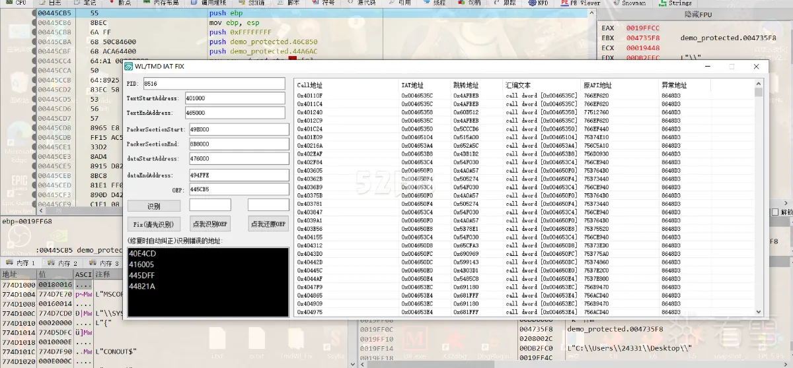Viewport: 793px width, 368px height.
Task: Click the 点我识别OEP button
Action: coord(209,224)
